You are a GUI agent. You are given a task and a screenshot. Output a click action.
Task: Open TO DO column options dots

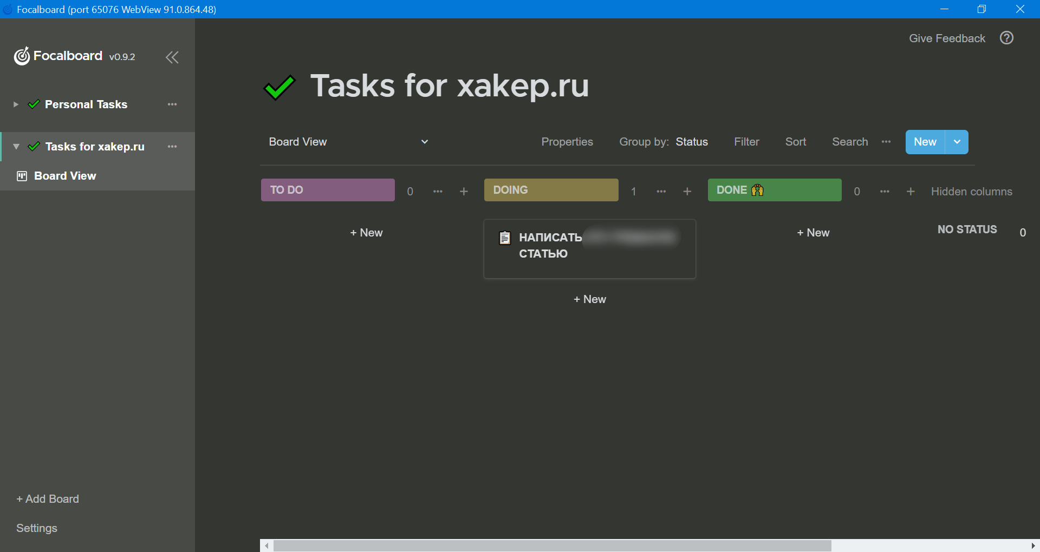[438, 192]
